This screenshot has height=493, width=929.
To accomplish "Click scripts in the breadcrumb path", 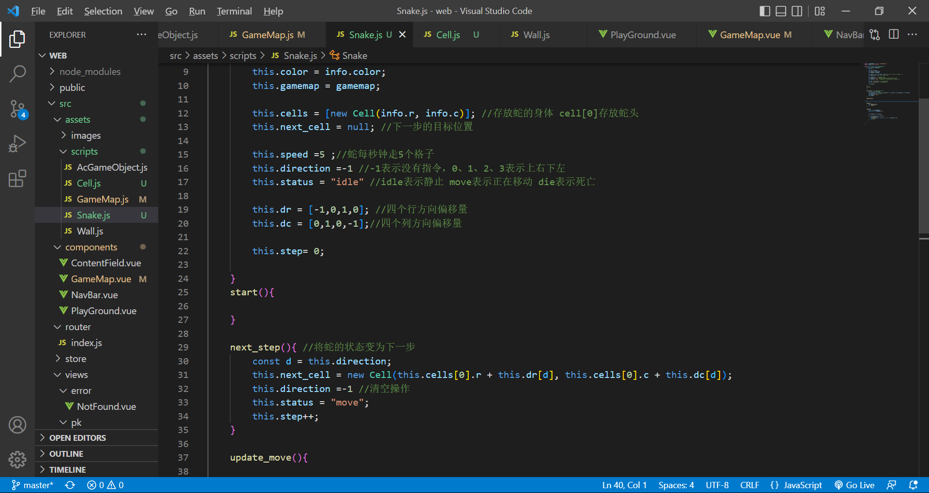I will pyautogui.click(x=243, y=56).
